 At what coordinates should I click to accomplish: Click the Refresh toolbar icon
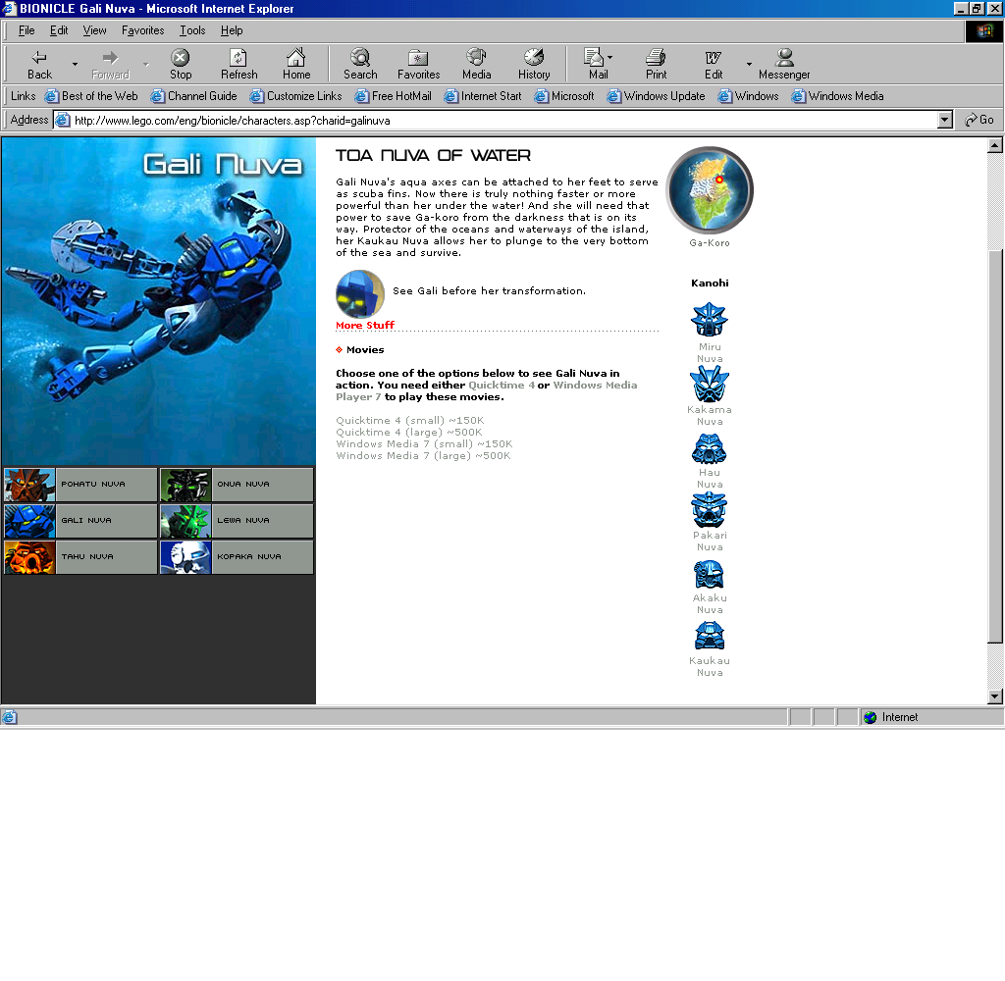[238, 64]
